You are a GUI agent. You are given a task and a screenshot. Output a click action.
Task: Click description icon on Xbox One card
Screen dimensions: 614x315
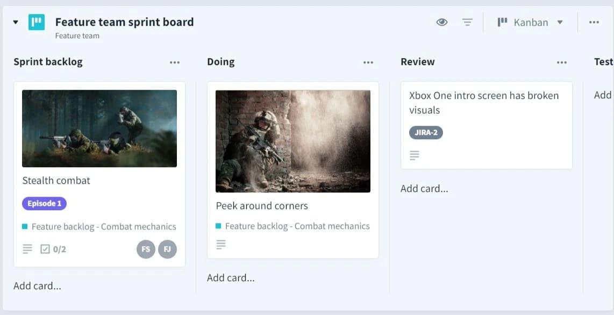click(x=415, y=155)
